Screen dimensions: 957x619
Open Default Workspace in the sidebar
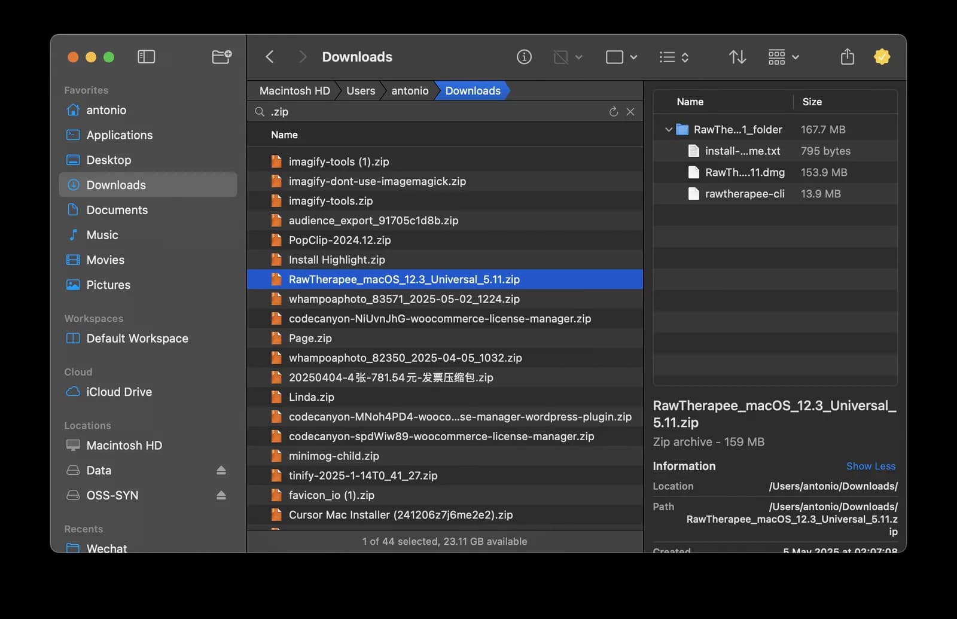(148, 339)
